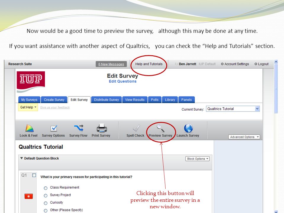Click the Research Suite label

(x=20, y=64)
